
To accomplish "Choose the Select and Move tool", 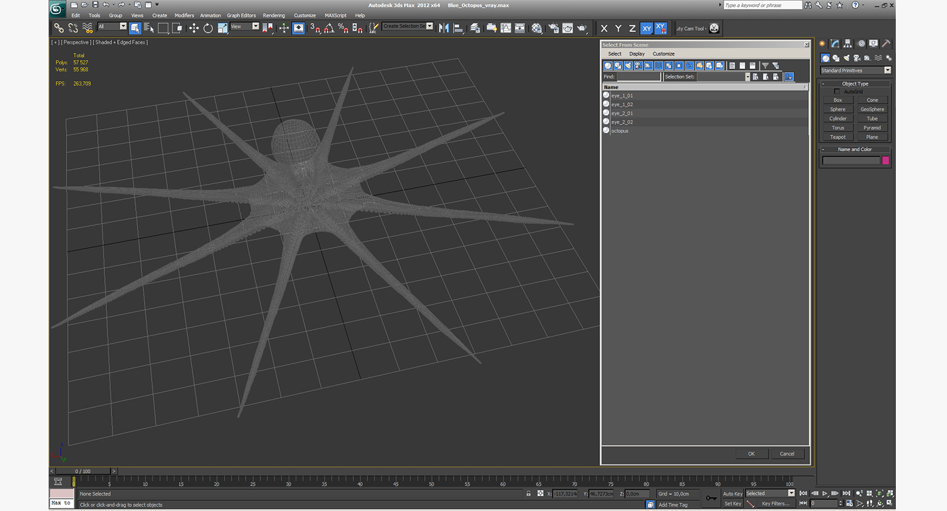I will [194, 28].
